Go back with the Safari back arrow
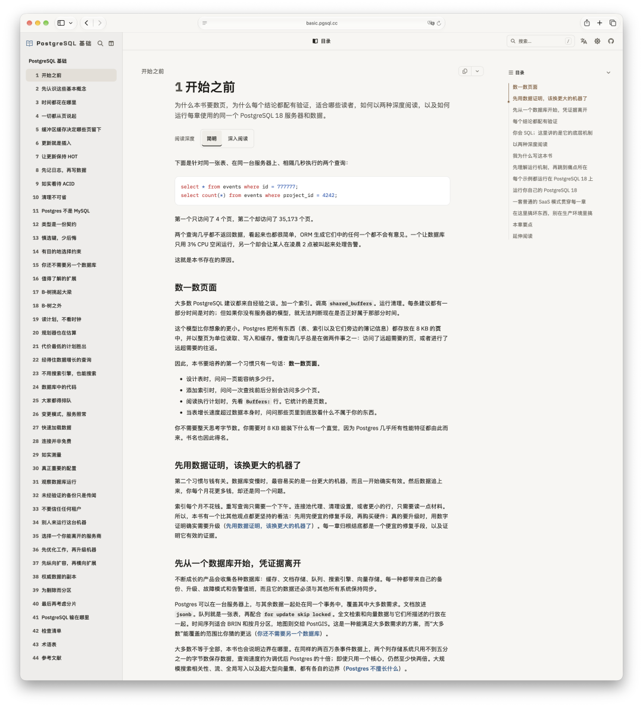 [x=86, y=23]
